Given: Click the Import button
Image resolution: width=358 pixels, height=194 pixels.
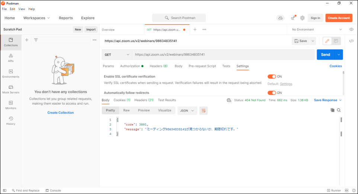Looking at the screenshot, I should [x=91, y=29].
